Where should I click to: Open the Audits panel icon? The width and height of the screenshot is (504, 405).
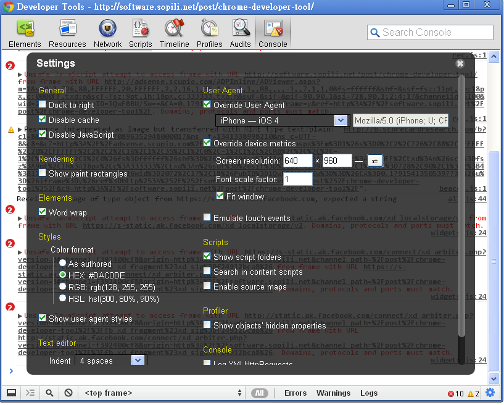[x=241, y=28]
